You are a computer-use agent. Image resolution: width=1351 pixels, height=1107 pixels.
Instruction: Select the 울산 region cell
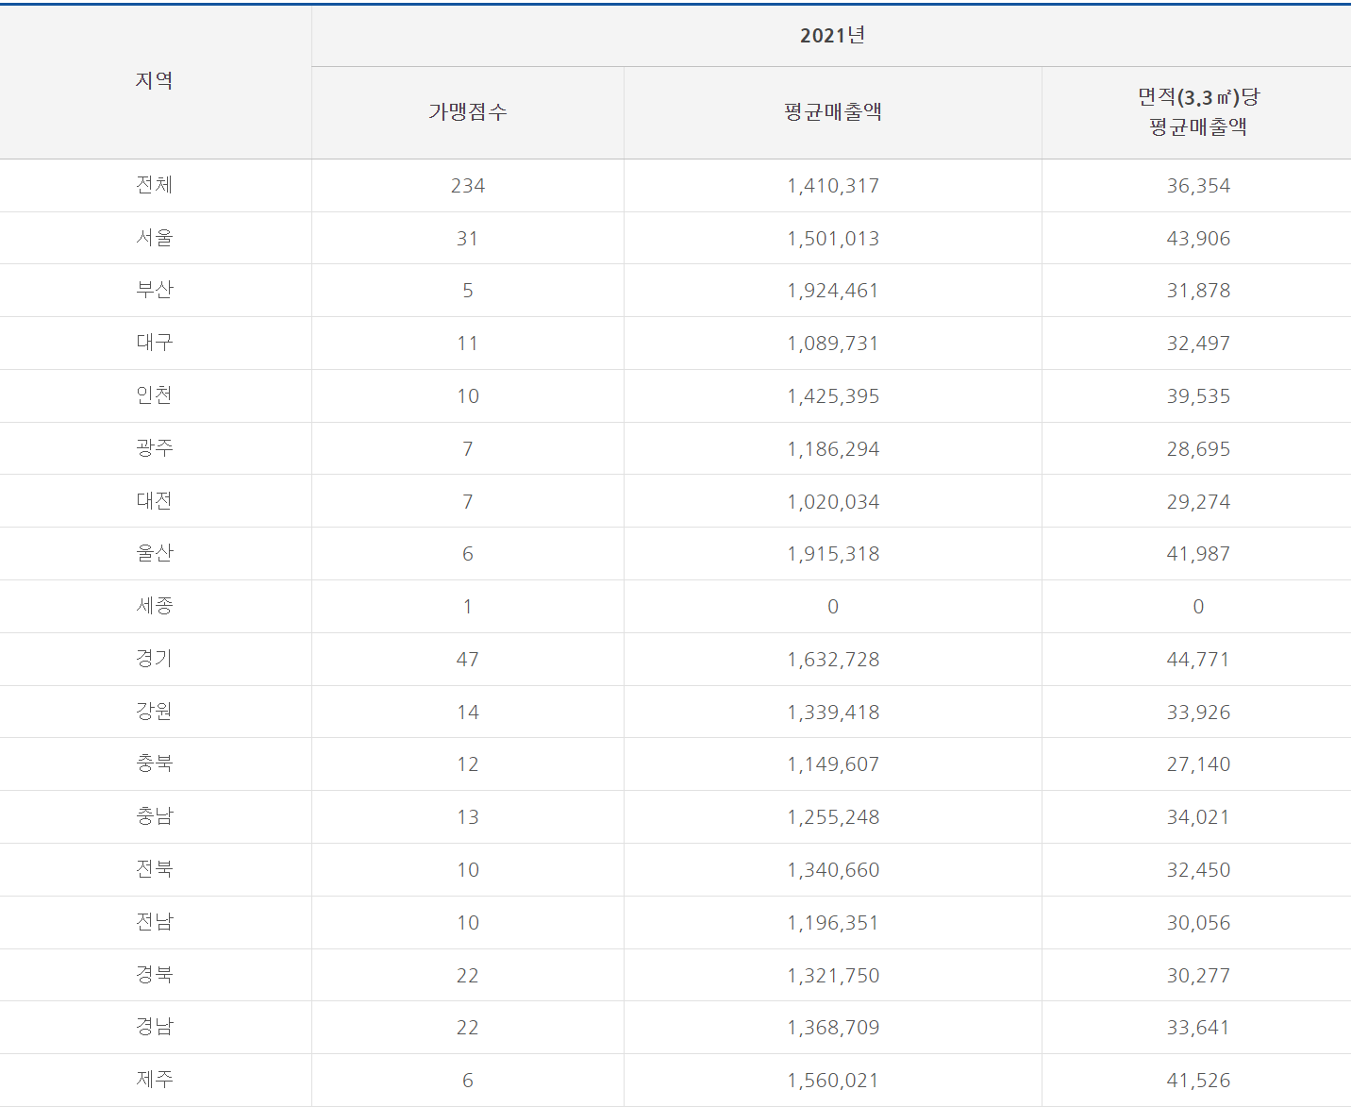click(155, 553)
